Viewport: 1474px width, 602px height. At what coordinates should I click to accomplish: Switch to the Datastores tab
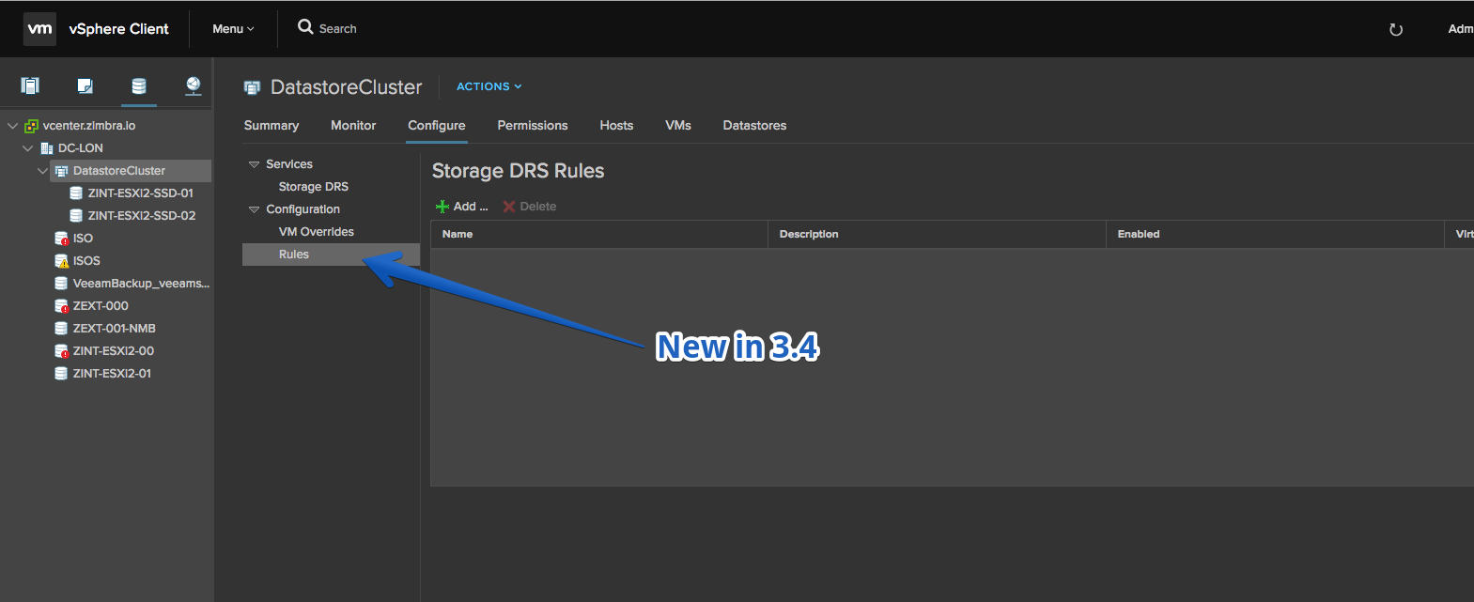(754, 125)
